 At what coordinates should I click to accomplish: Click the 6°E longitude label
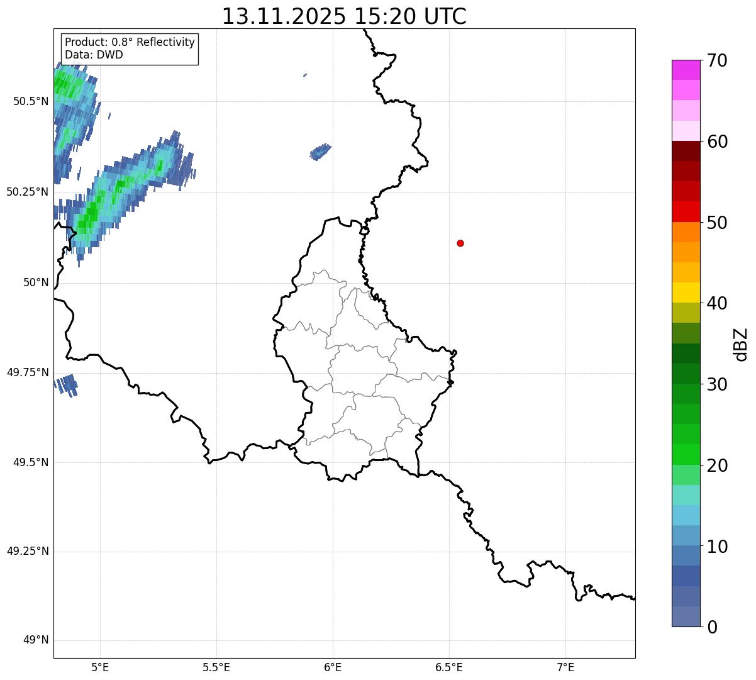[333, 667]
